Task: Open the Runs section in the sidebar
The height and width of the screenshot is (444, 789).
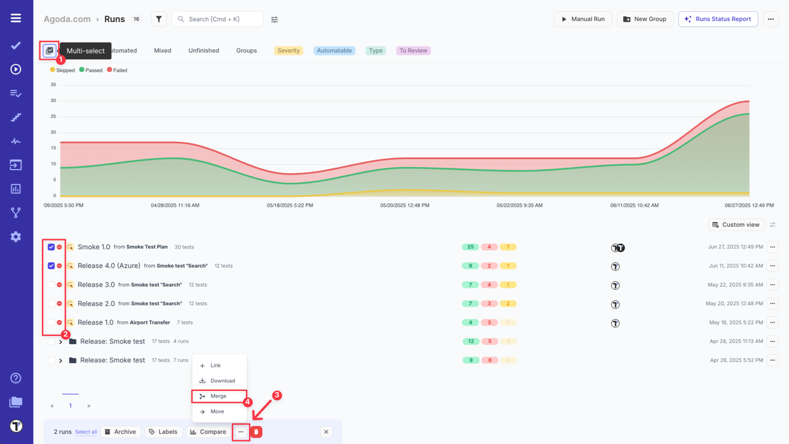Action: [x=15, y=69]
